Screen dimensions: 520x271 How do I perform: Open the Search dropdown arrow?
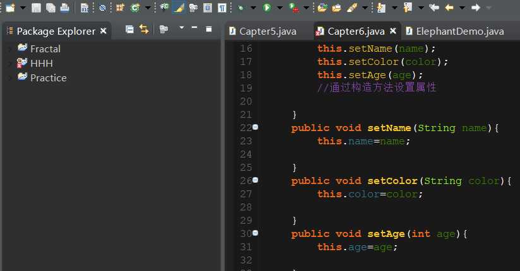coord(365,8)
